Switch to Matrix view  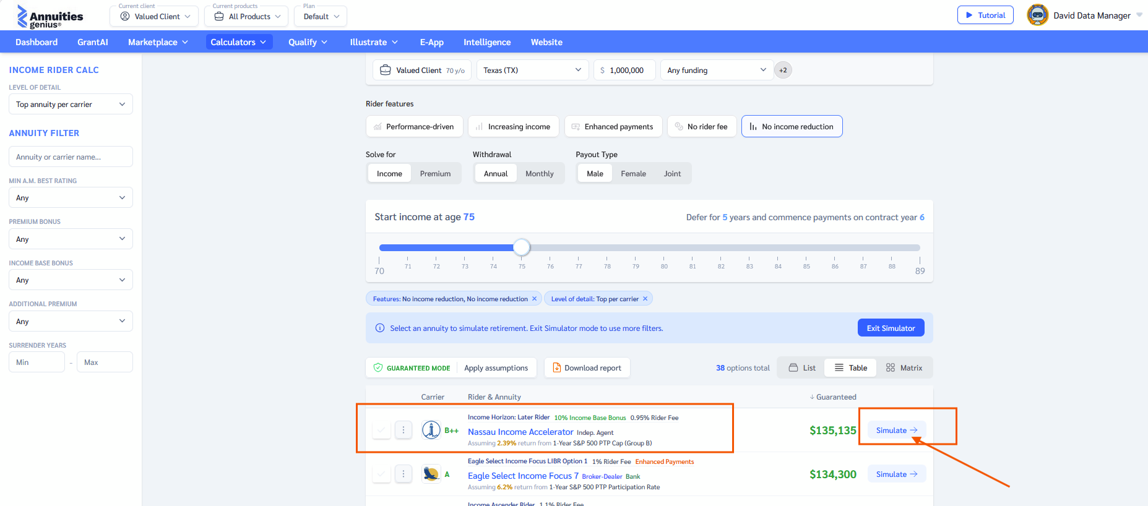pos(904,368)
